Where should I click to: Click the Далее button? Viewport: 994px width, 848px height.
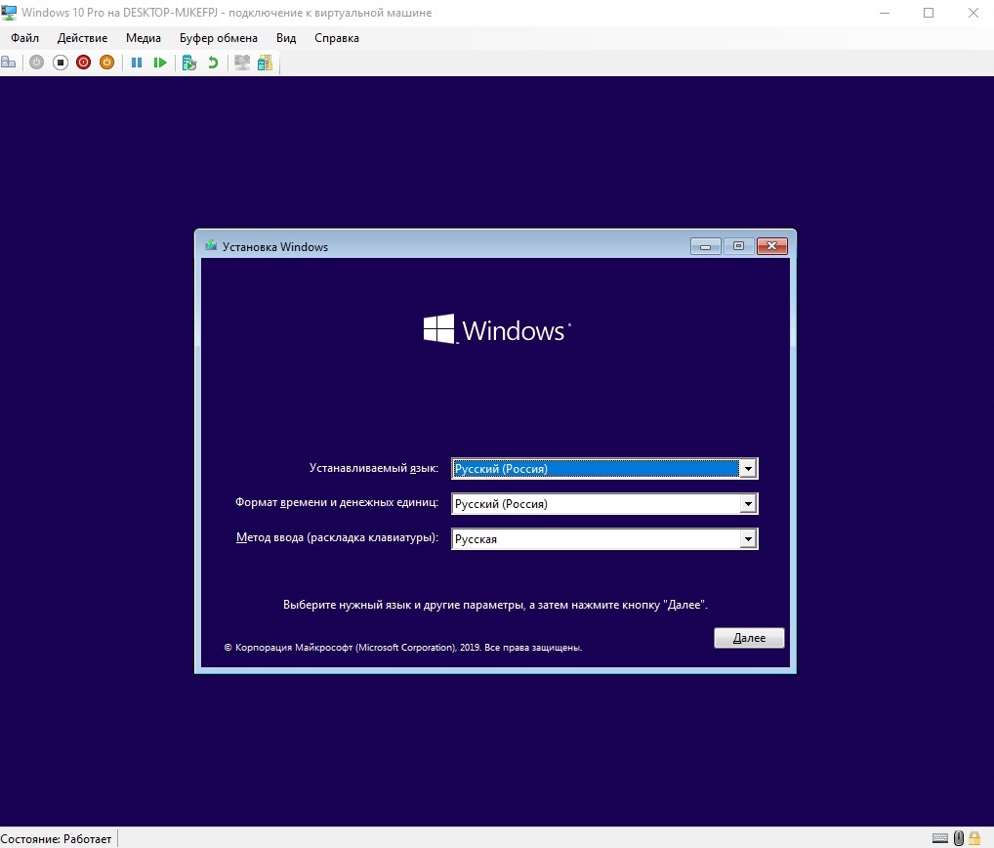(x=749, y=638)
